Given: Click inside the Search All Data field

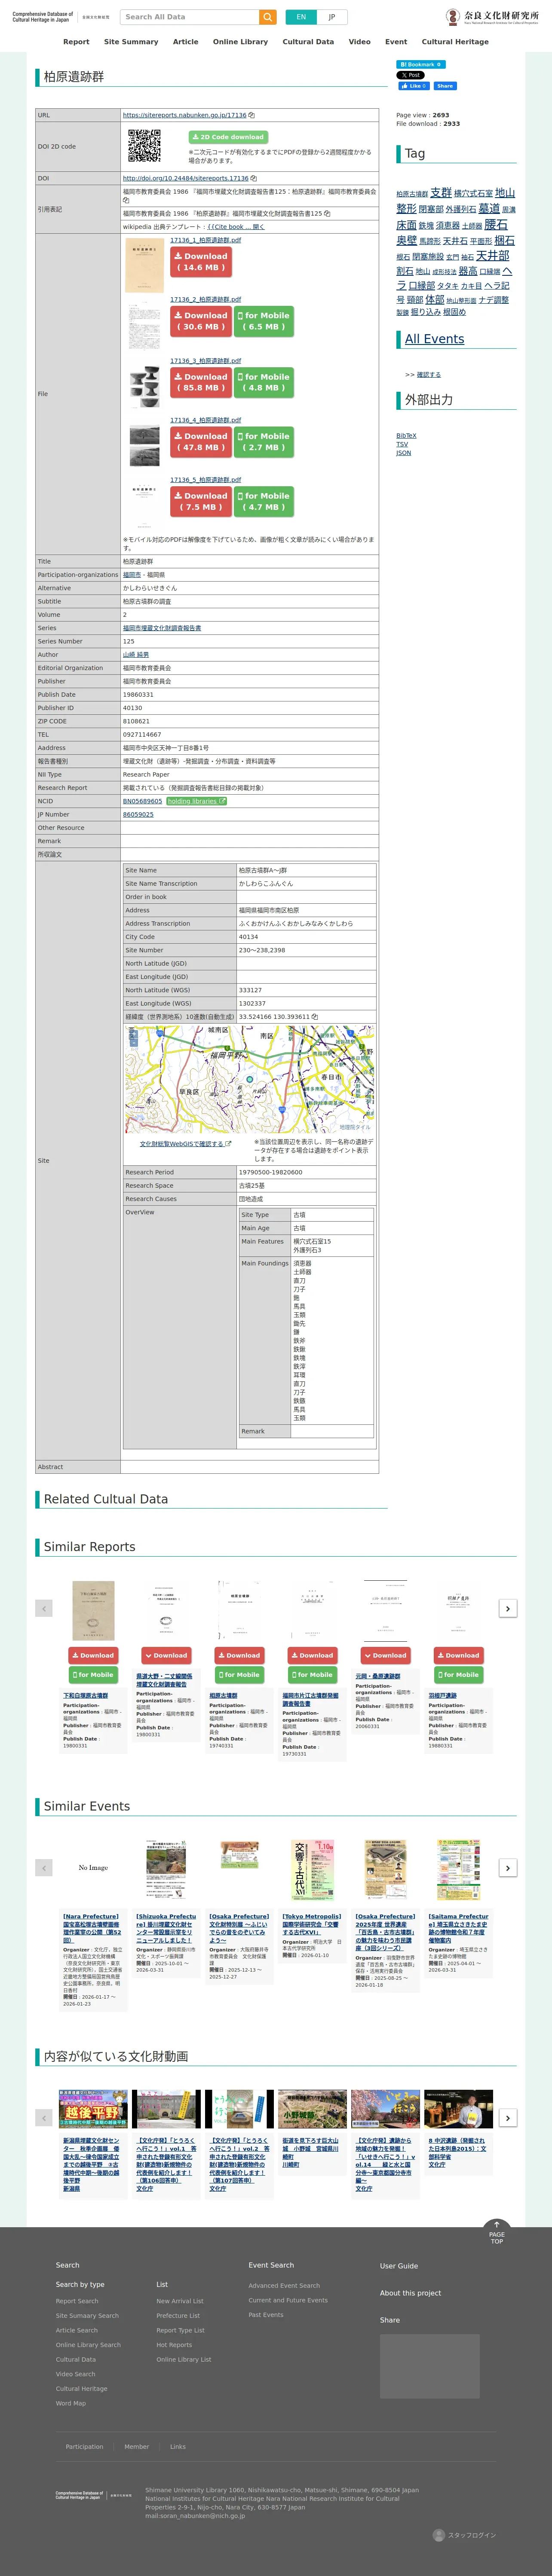Looking at the screenshot, I should click(189, 17).
